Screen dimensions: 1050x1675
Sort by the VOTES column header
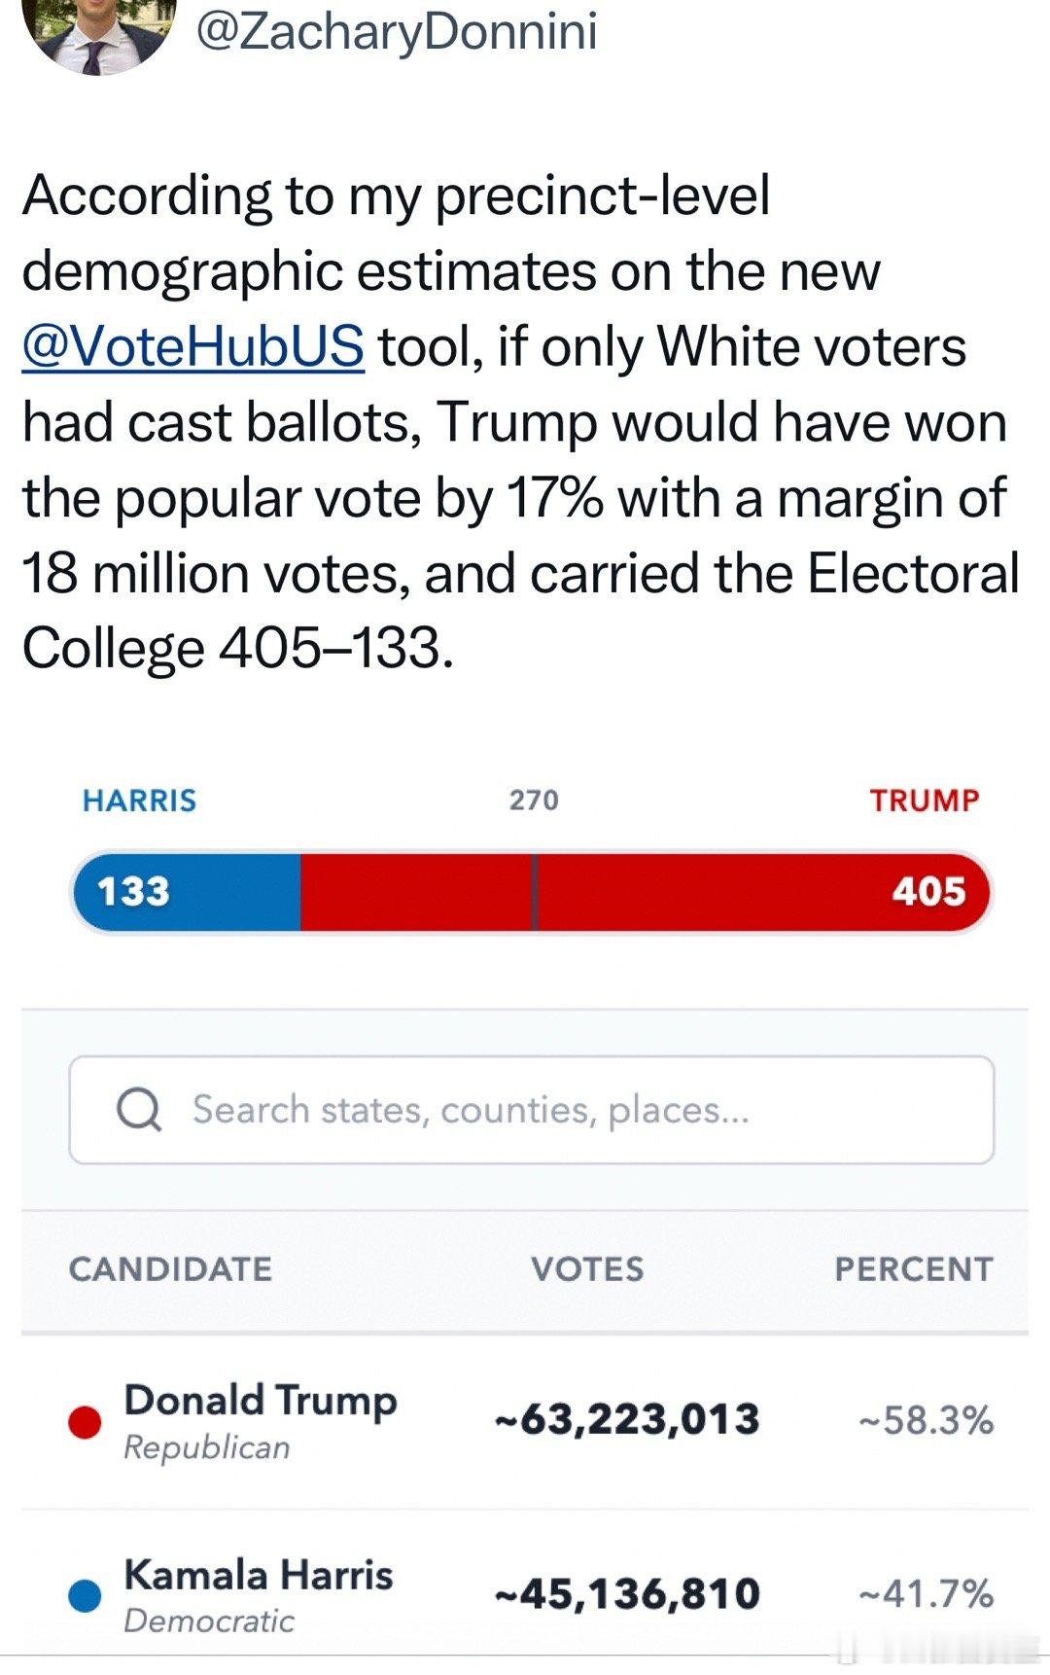pos(587,1269)
